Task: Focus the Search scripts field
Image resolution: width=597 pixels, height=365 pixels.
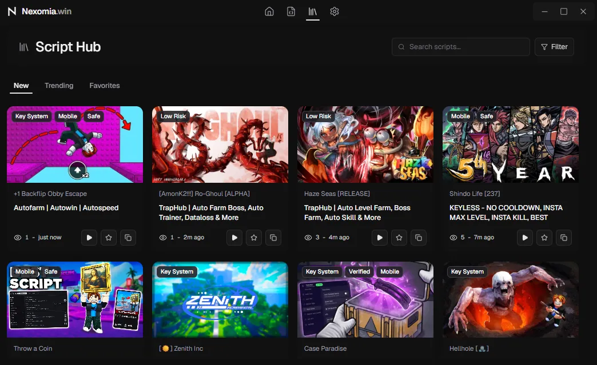Action: click(x=461, y=47)
